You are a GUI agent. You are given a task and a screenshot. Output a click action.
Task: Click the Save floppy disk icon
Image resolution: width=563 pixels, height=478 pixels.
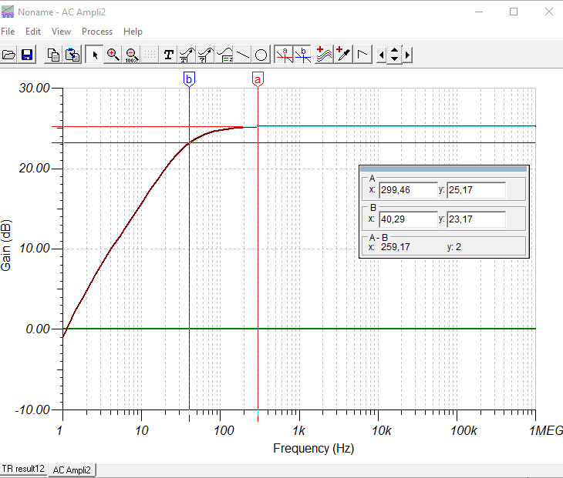[x=27, y=55]
